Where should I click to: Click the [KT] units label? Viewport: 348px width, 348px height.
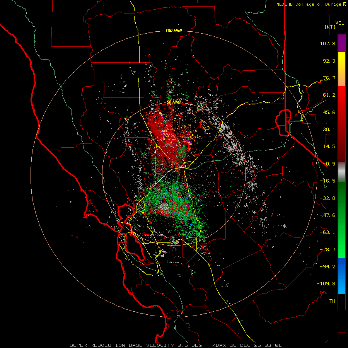[x=330, y=27]
